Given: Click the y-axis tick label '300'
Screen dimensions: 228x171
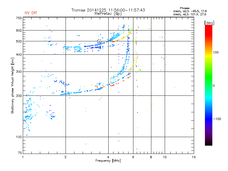Looking at the screenshot, I should coord(19,72).
